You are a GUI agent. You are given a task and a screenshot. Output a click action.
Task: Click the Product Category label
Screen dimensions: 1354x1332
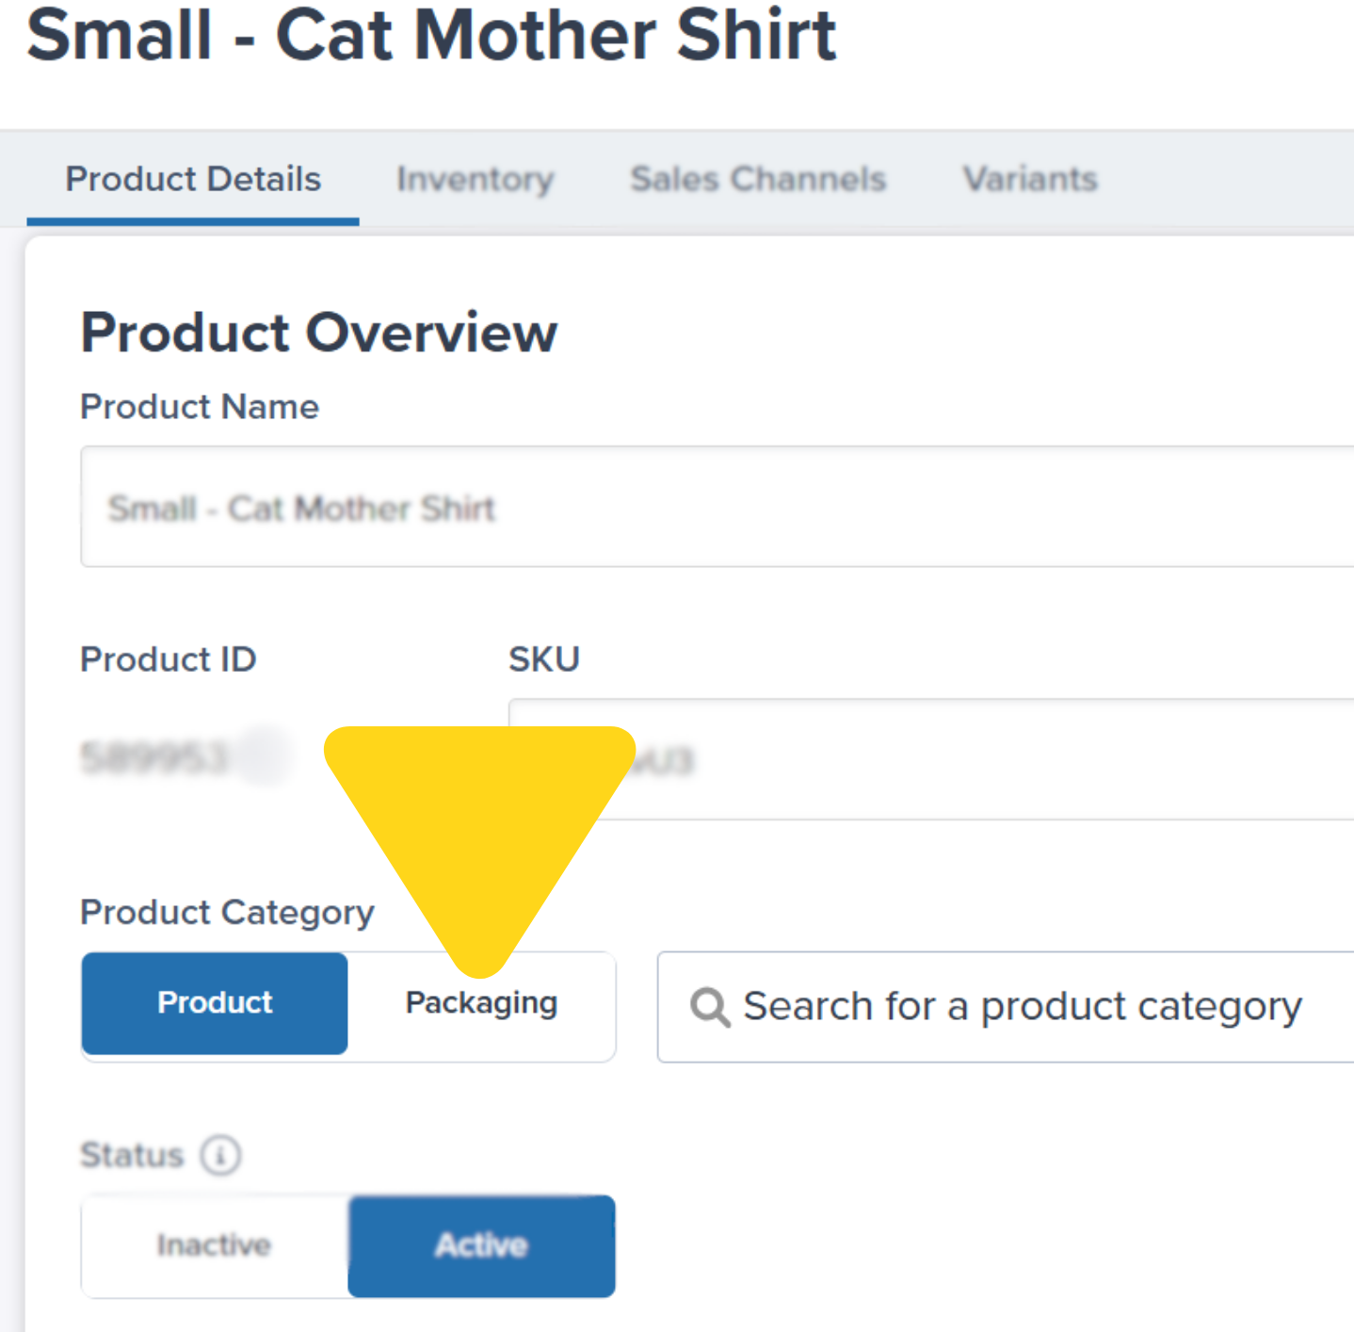point(226,912)
